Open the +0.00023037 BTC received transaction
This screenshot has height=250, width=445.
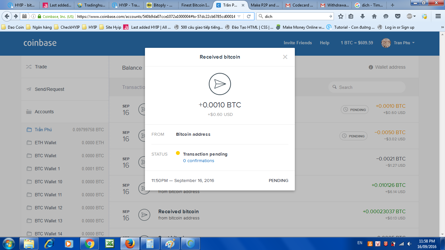[x=264, y=215]
